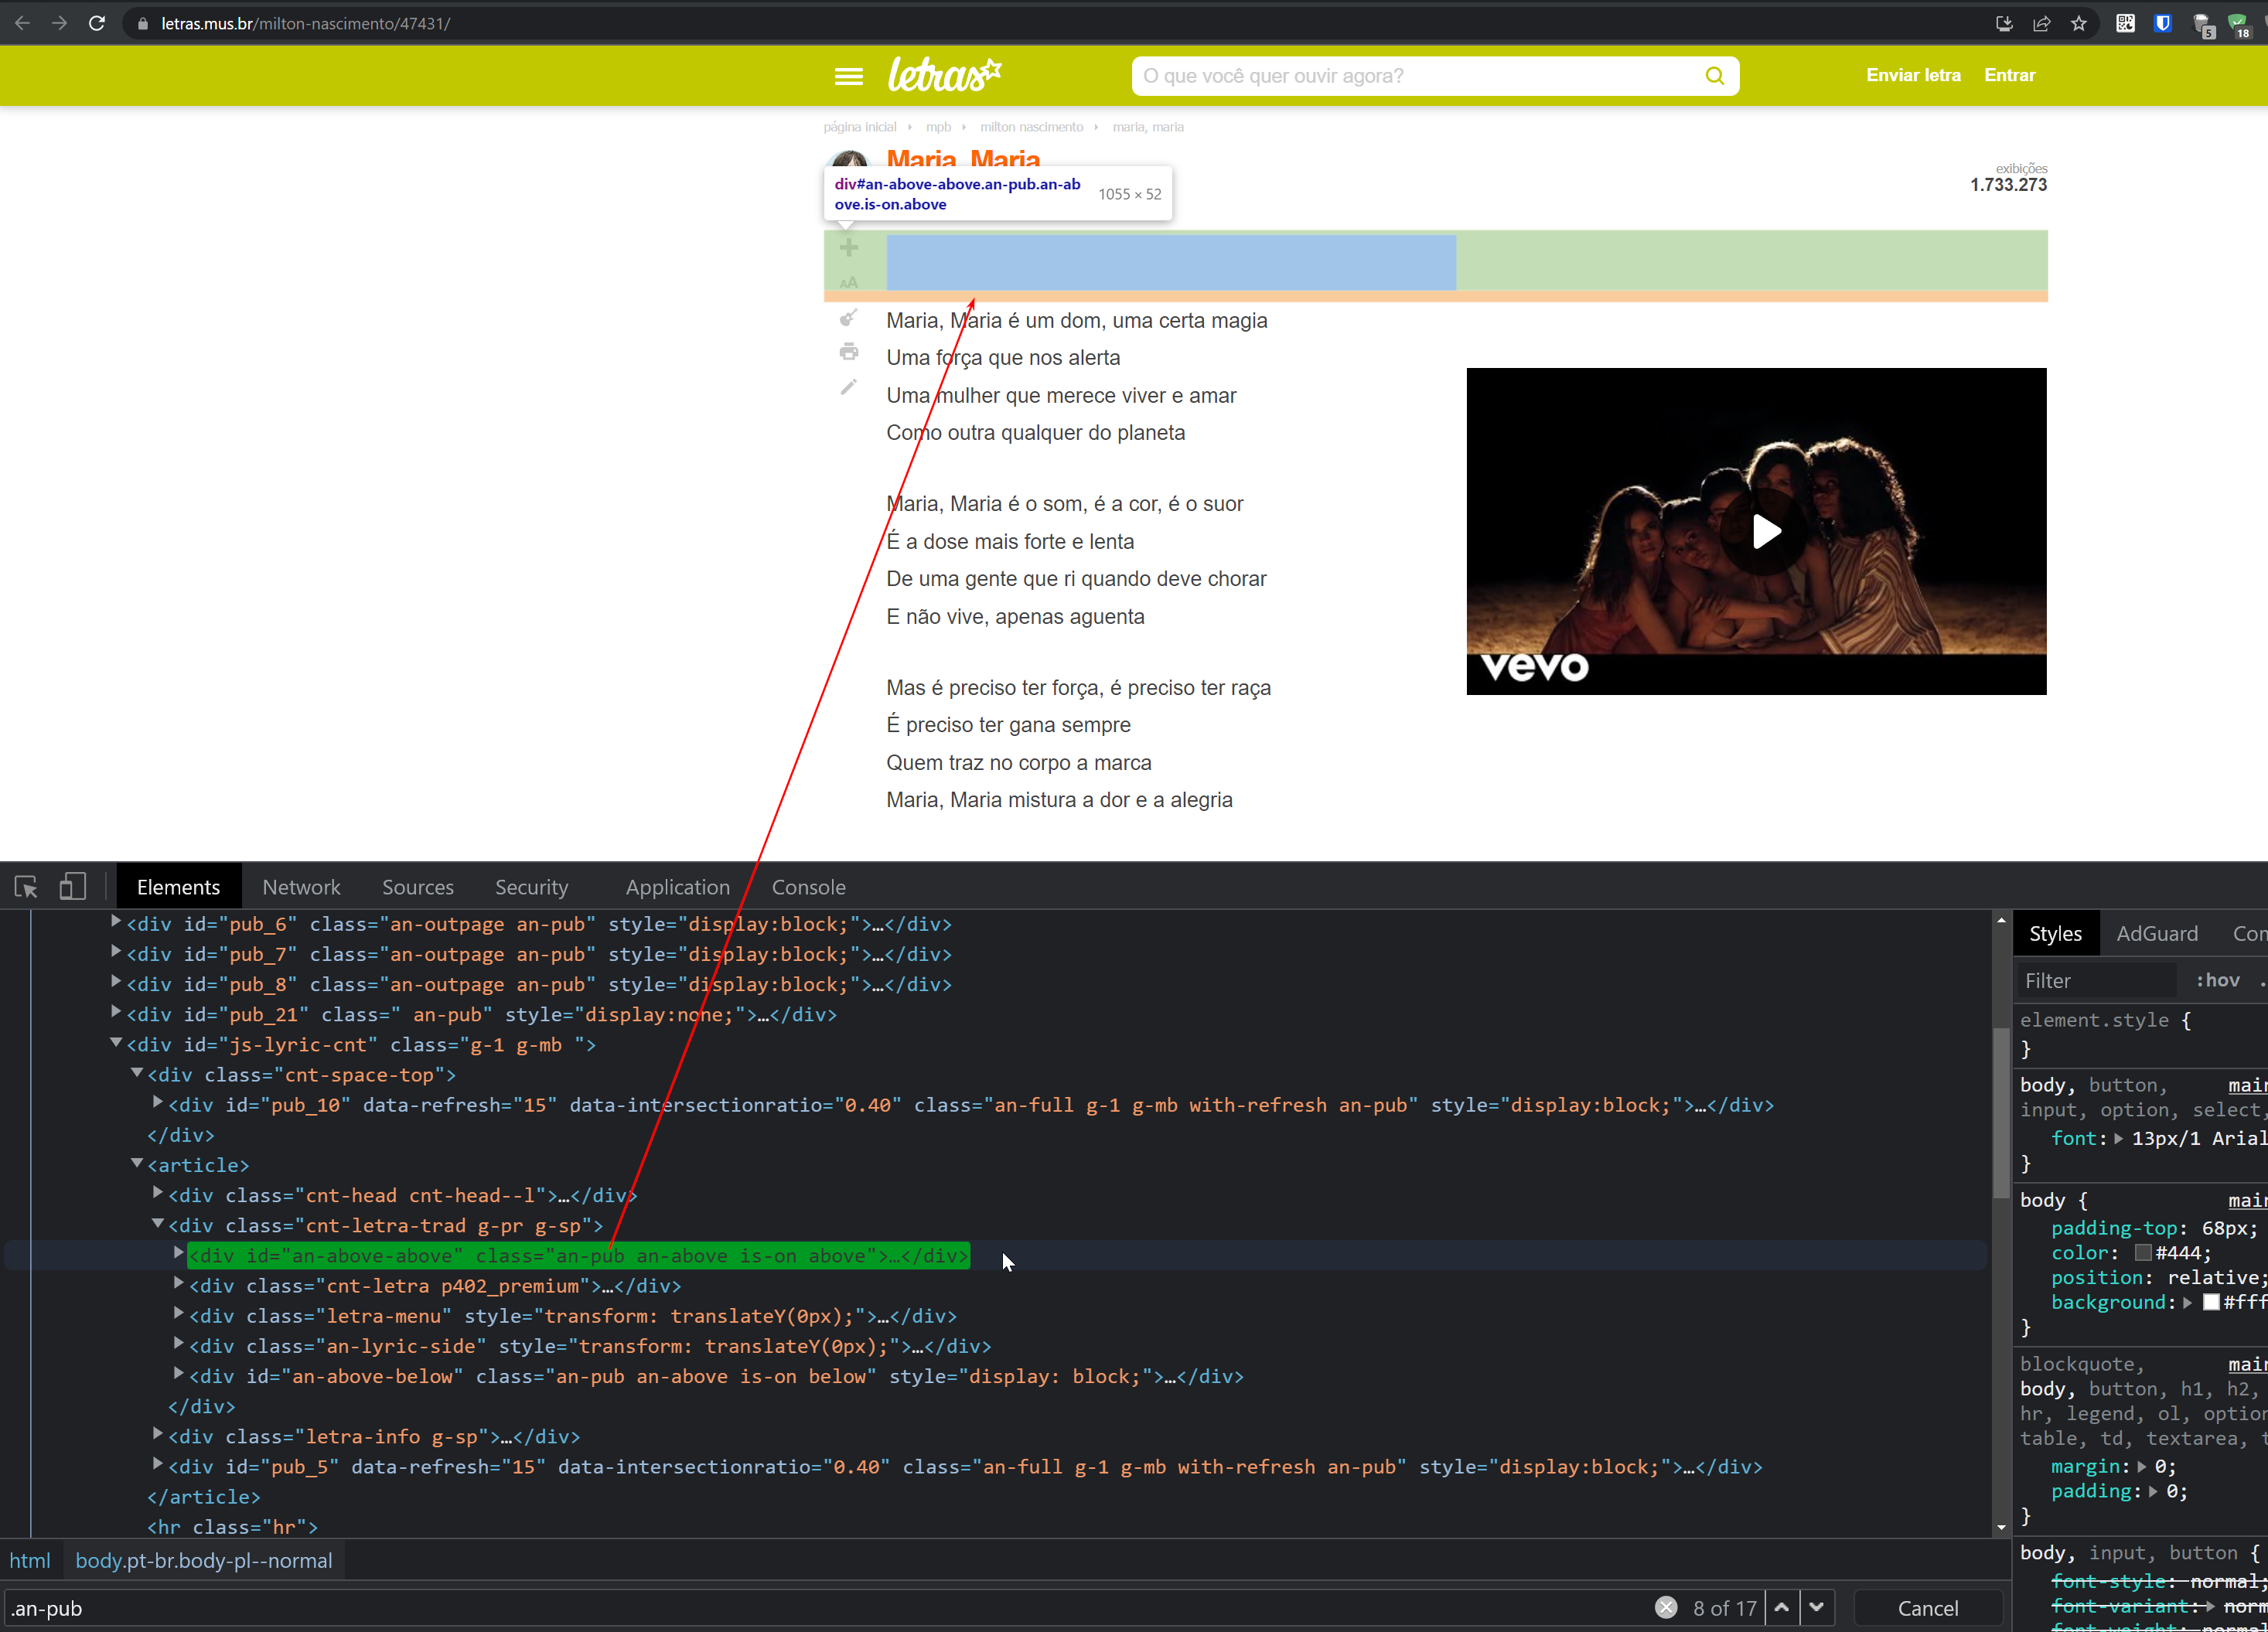Activate the inspect element picker in DevTools
The image size is (2268, 1632).
point(25,887)
